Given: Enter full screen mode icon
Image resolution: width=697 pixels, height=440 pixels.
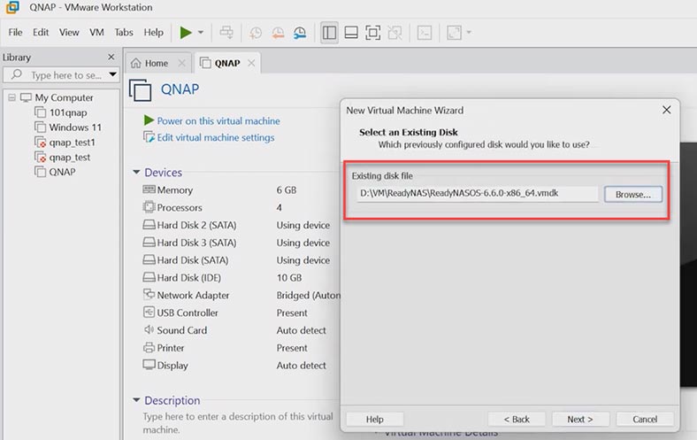Looking at the screenshot, I should 373,33.
